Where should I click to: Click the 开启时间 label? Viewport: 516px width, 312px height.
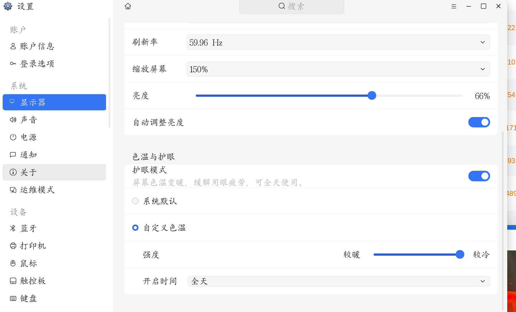[x=160, y=281]
